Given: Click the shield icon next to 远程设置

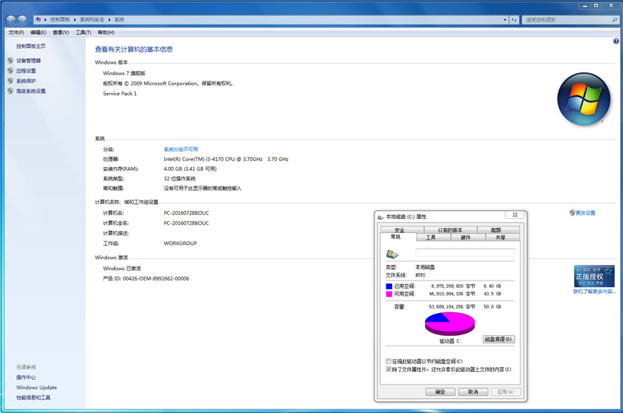Looking at the screenshot, I should 11,71.
